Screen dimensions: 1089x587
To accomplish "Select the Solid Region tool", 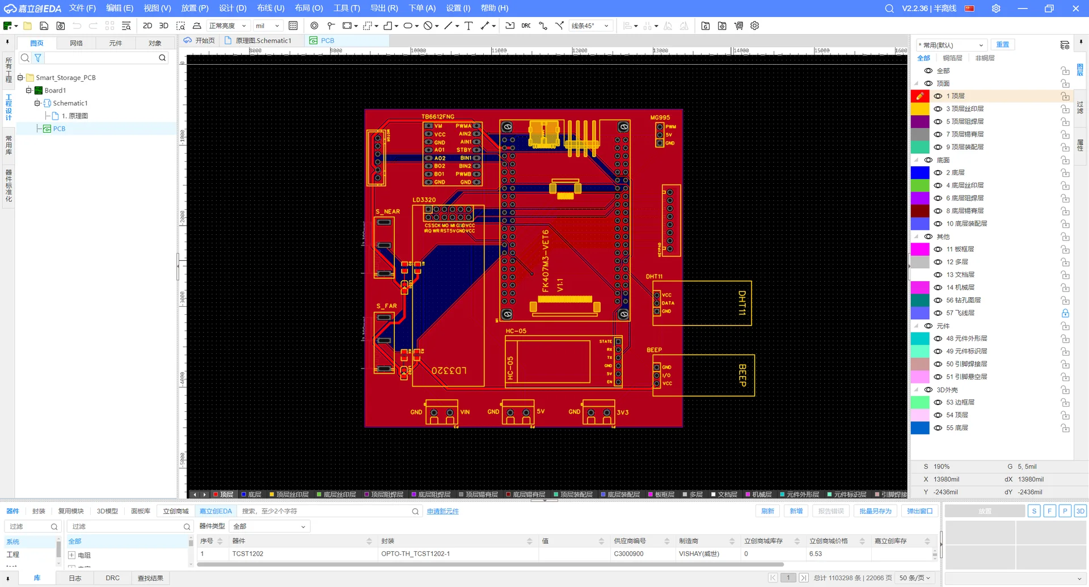I will tap(387, 26).
